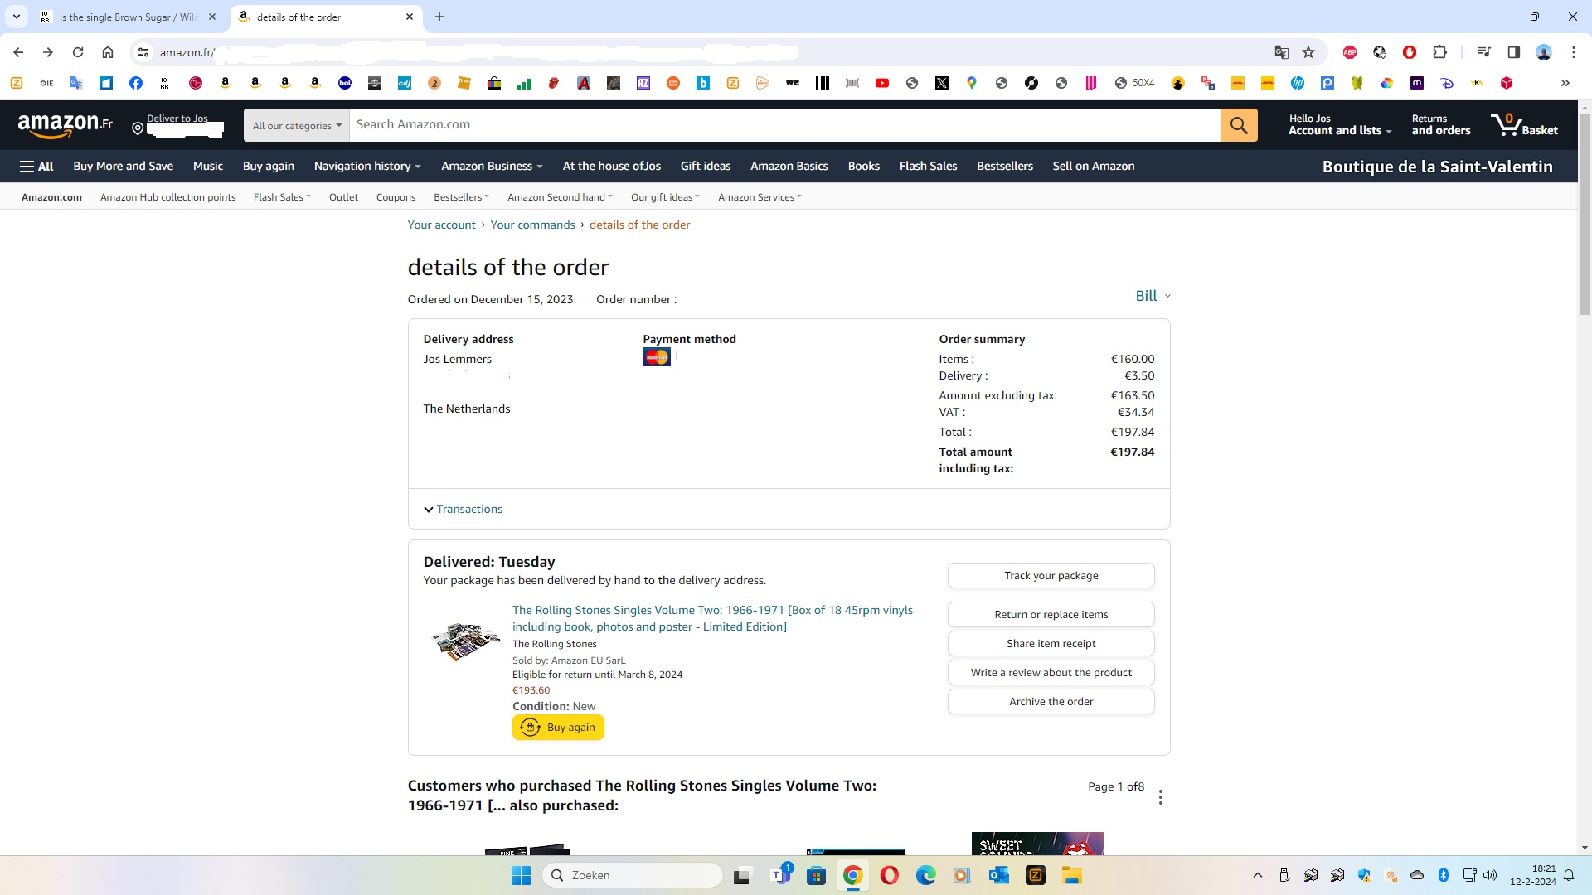Click the orange search magnifier button

[1239, 125]
